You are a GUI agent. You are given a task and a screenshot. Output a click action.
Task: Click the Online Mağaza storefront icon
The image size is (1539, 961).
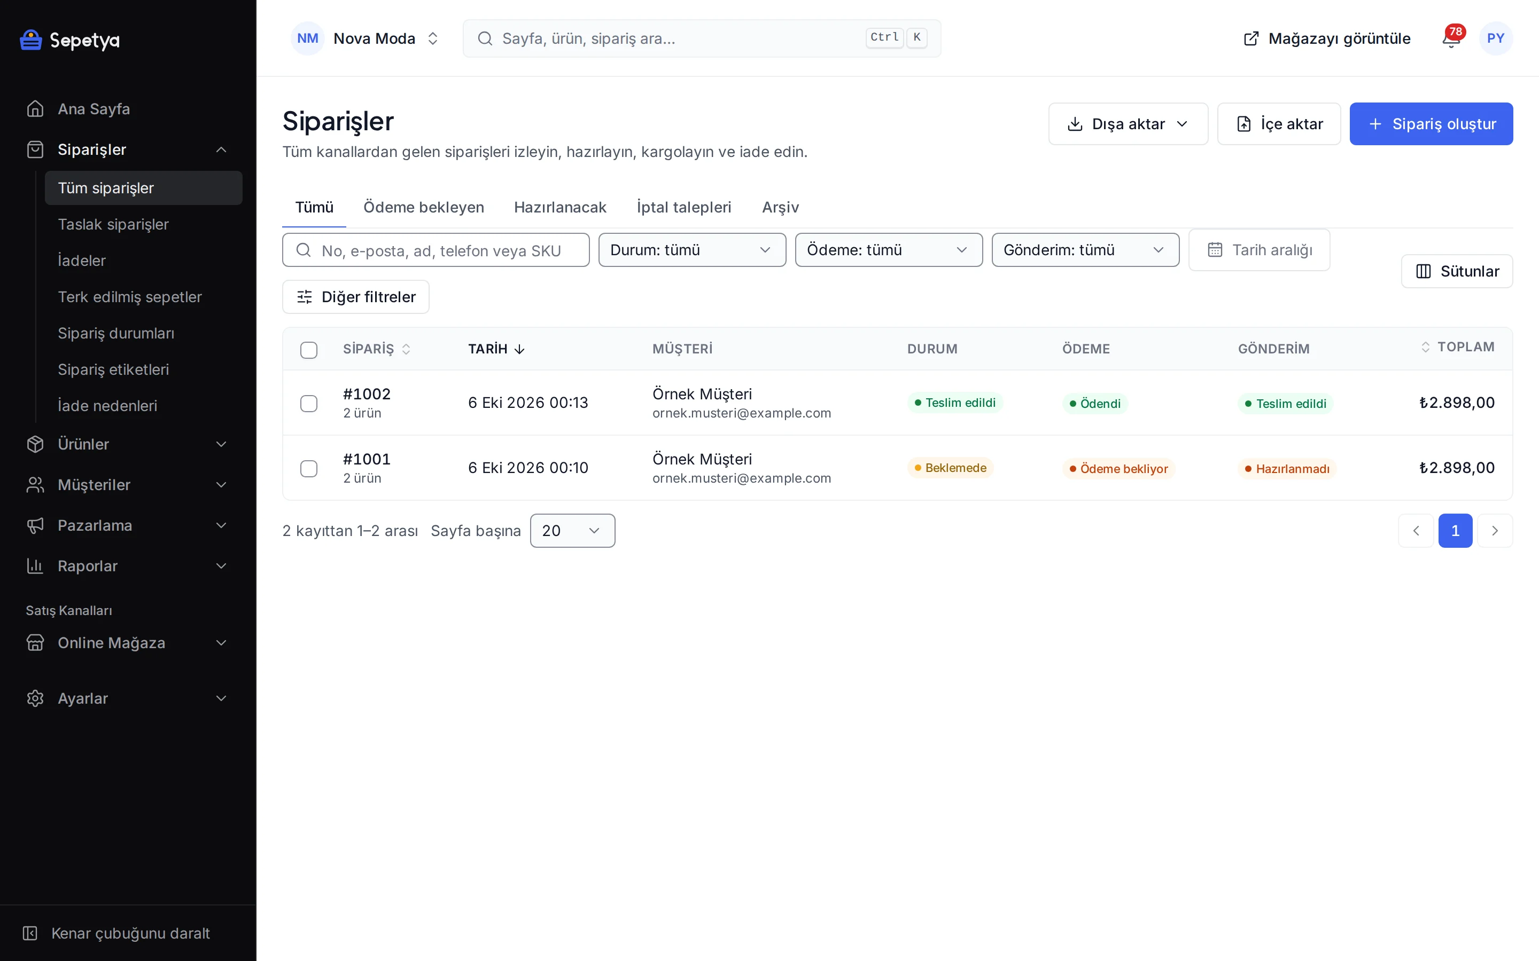35,643
